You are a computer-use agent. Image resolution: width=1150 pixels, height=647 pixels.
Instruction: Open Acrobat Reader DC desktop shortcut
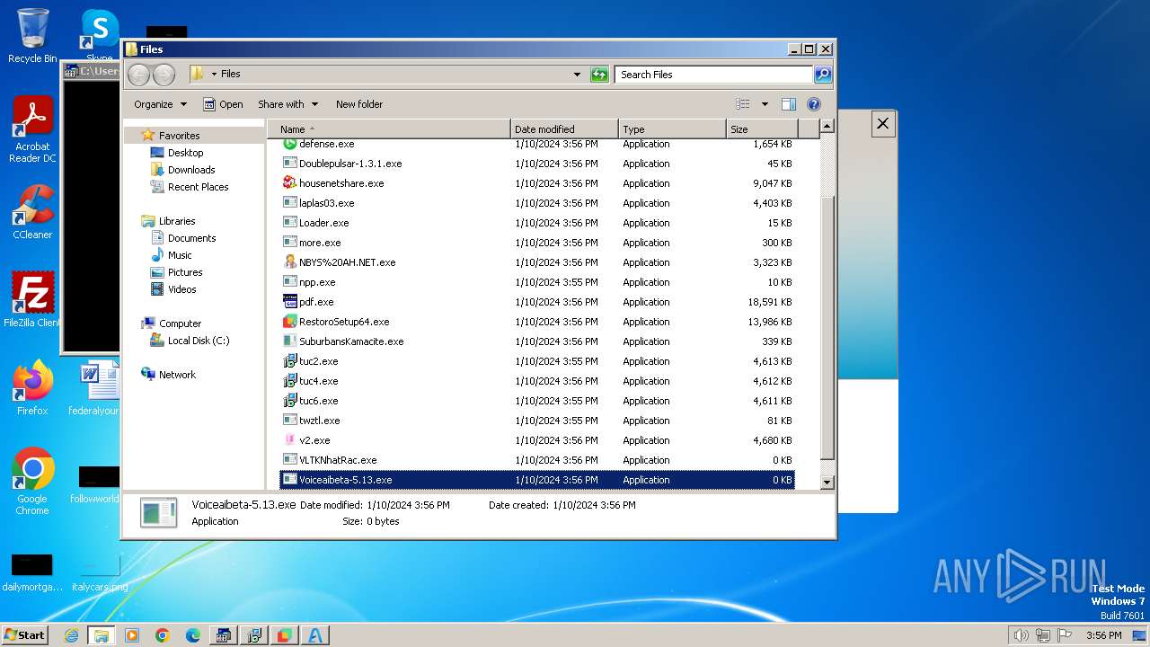(x=32, y=129)
